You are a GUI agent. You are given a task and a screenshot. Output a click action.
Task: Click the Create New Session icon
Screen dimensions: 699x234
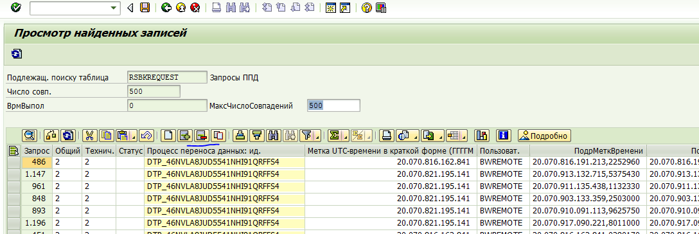click(x=330, y=8)
